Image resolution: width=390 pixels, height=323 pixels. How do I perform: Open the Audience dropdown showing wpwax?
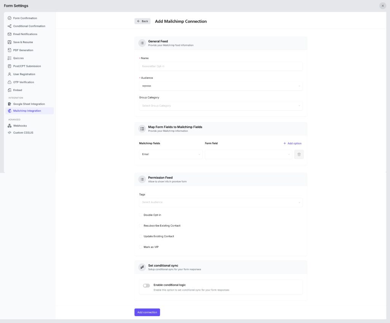(x=221, y=86)
